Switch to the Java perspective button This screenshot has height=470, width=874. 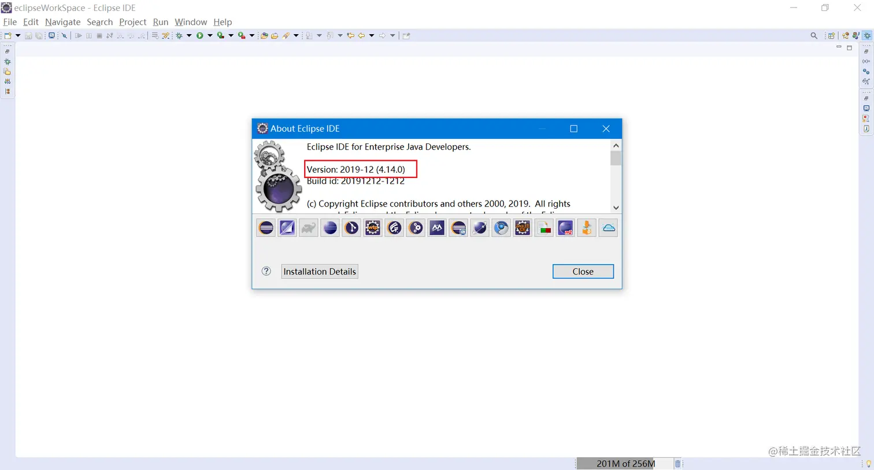coord(856,35)
